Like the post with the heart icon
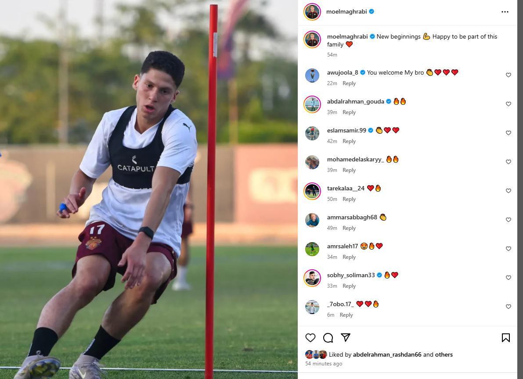The width and height of the screenshot is (523, 379). pyautogui.click(x=310, y=338)
